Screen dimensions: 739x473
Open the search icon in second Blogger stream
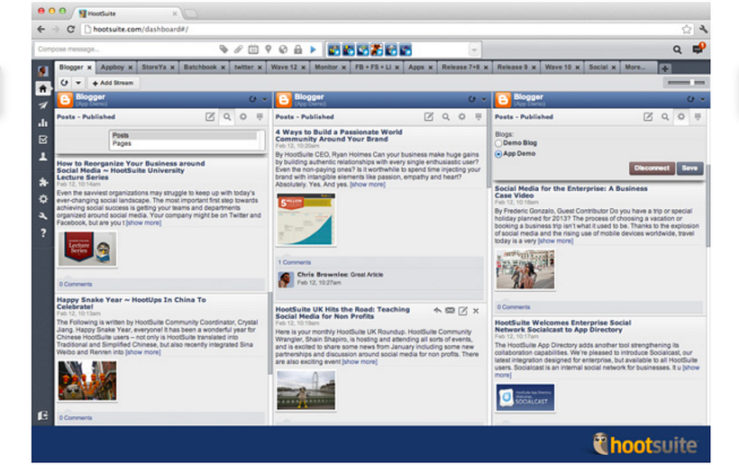coord(445,117)
